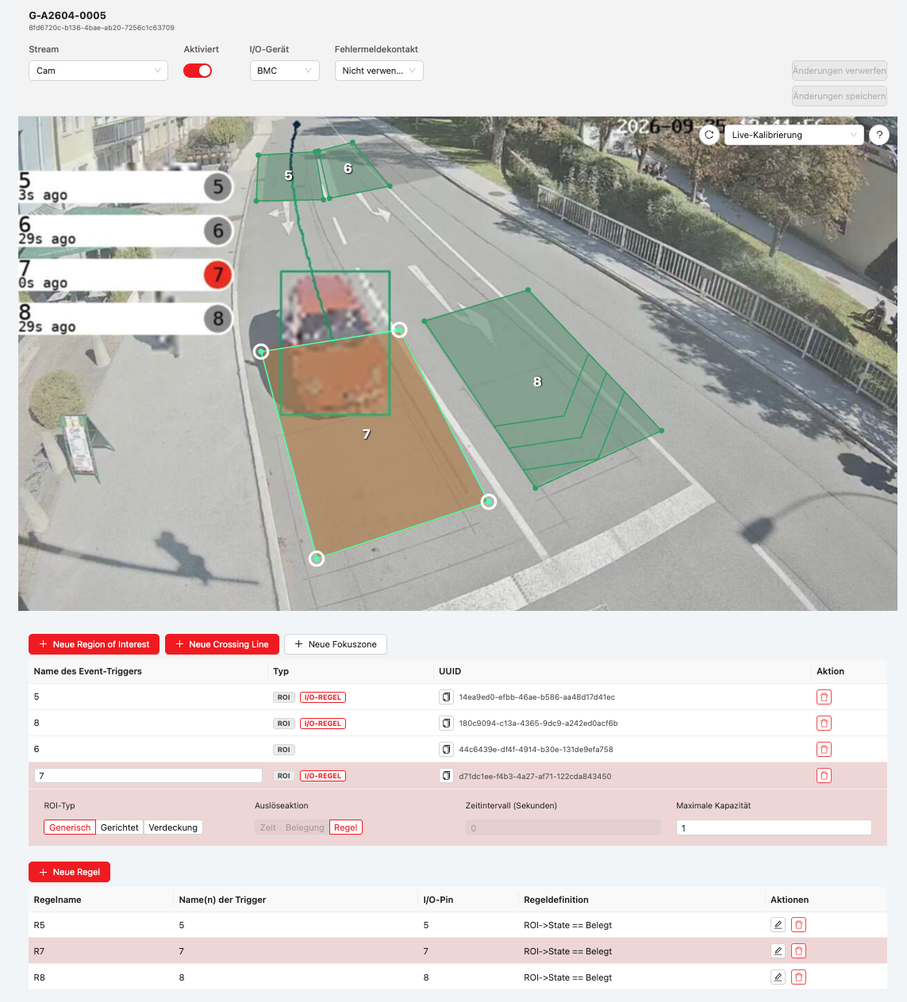
Task: Copy UUID of trigger 5
Action: [447, 697]
